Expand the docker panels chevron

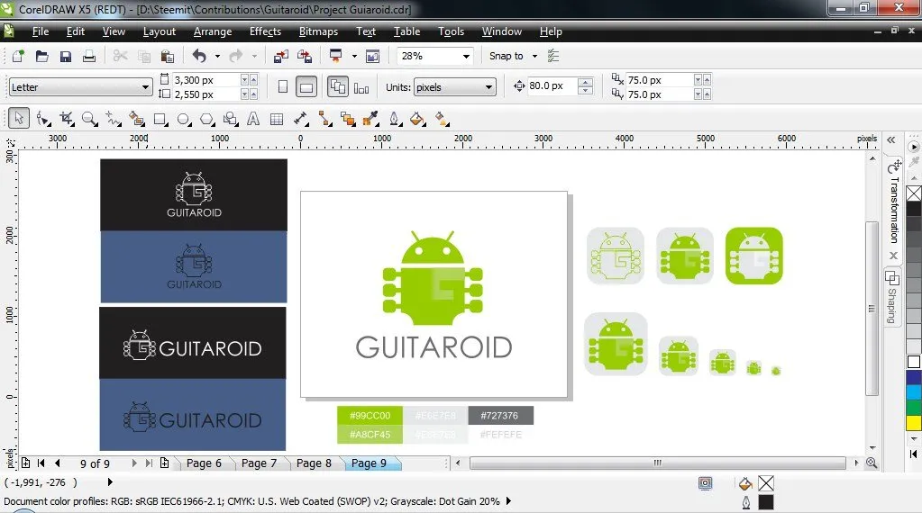coord(891,139)
